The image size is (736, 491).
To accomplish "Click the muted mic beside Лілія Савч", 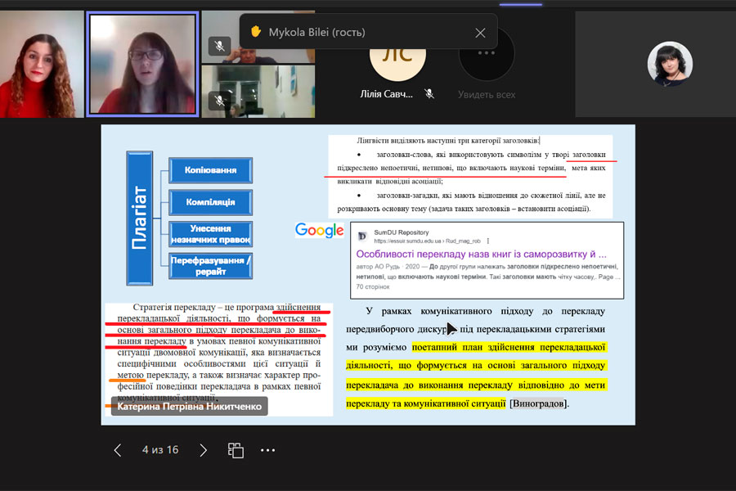I will (430, 94).
